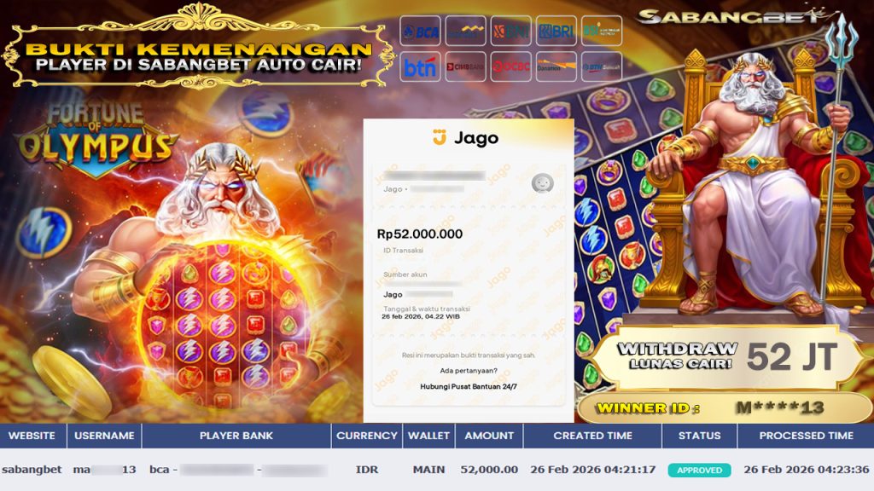The height and width of the screenshot is (491, 874).
Task: Click the BRI bank logo
Action: (x=556, y=31)
